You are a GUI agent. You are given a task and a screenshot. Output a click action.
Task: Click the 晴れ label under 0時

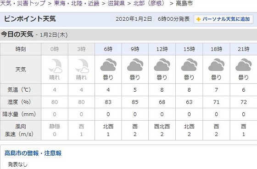[55, 77]
